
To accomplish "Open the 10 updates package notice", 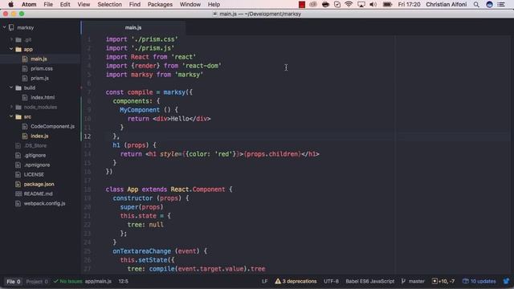I will [x=479, y=281].
